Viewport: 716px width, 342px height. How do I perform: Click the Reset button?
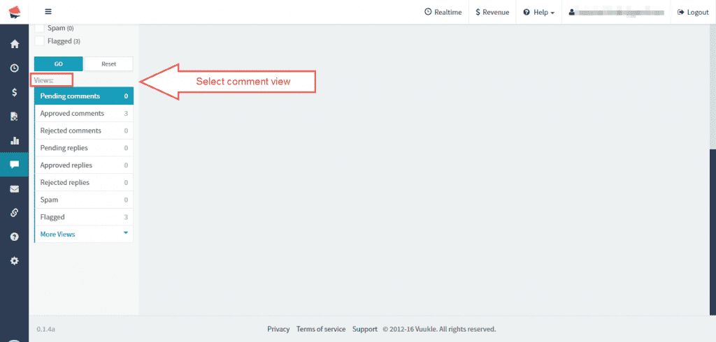click(108, 64)
